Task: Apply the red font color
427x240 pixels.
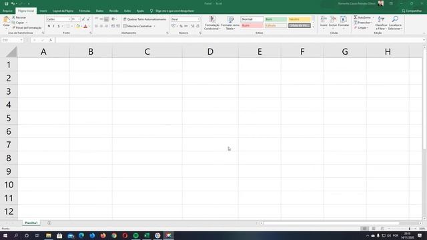Action: [x=85, y=26]
